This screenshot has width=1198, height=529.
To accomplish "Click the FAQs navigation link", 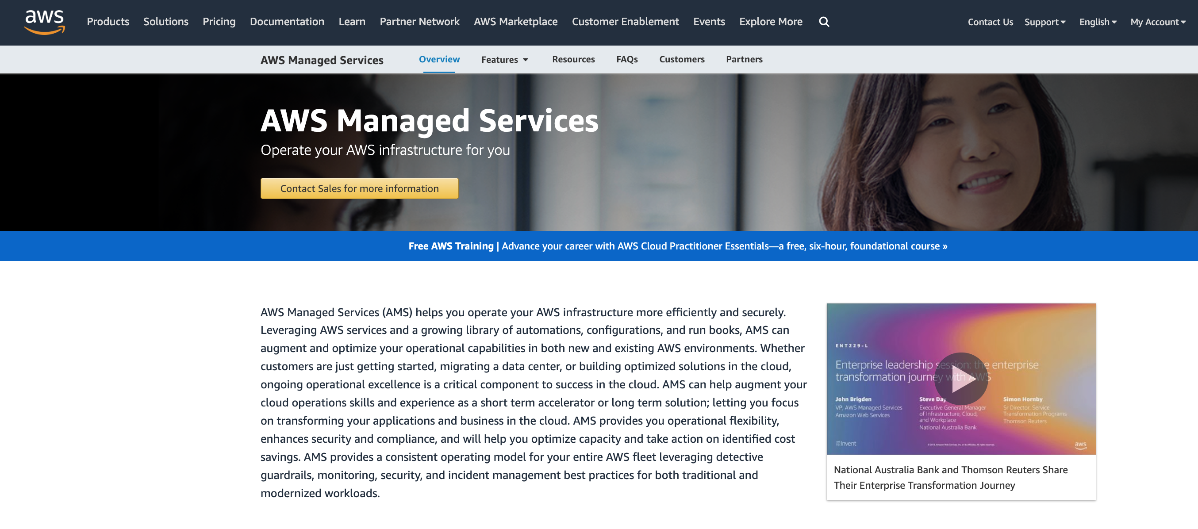I will 627,58.
